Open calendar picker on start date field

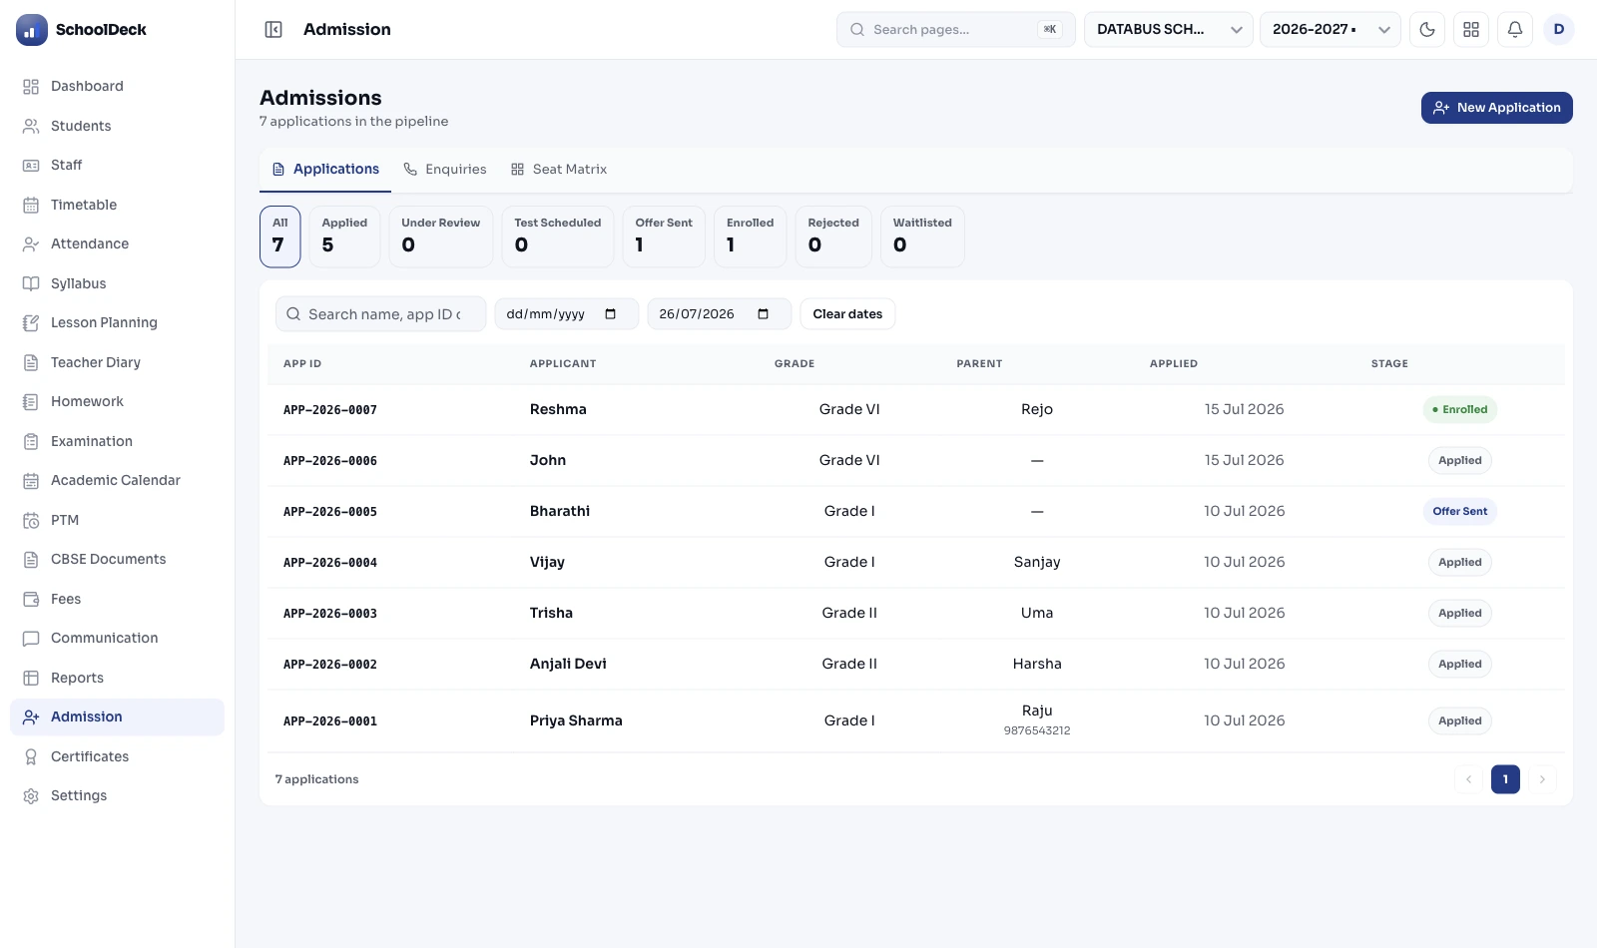(x=611, y=314)
